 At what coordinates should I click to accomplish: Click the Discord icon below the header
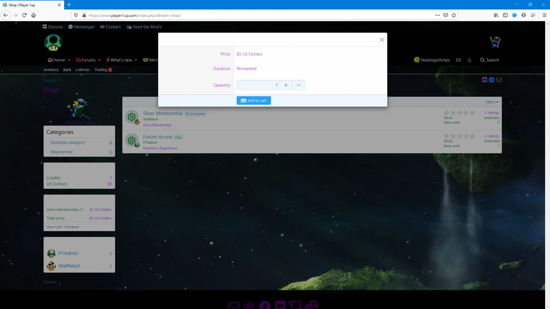point(484,80)
